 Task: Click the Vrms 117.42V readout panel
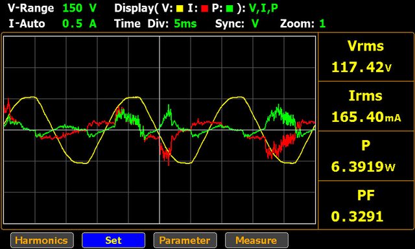pyautogui.click(x=366, y=57)
